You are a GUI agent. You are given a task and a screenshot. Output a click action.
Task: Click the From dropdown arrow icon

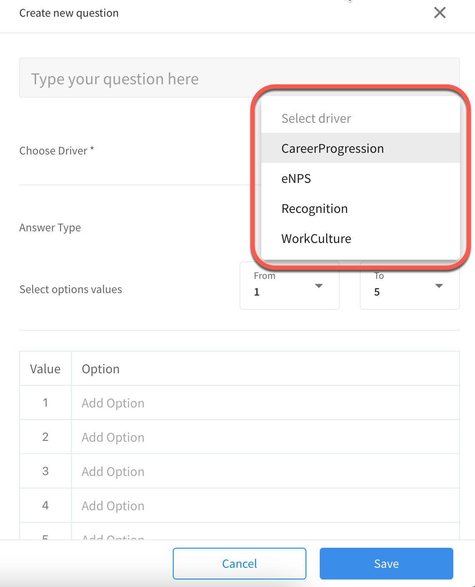[x=319, y=286]
